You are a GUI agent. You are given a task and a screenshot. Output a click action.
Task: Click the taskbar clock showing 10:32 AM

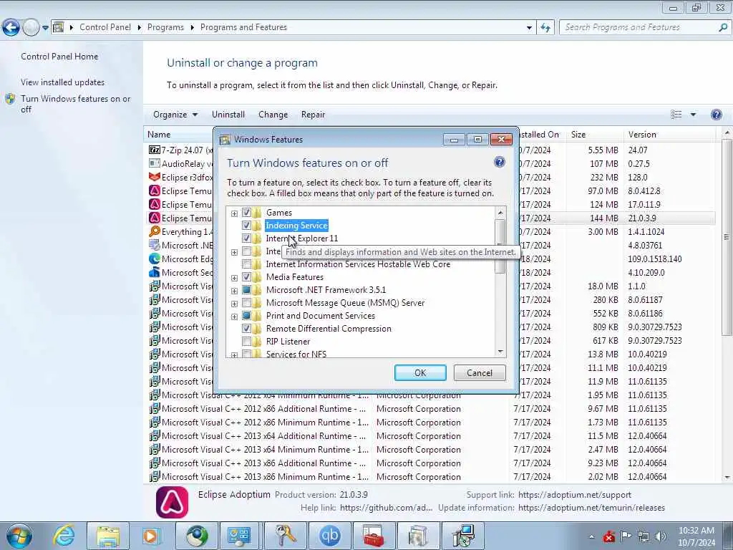click(696, 536)
